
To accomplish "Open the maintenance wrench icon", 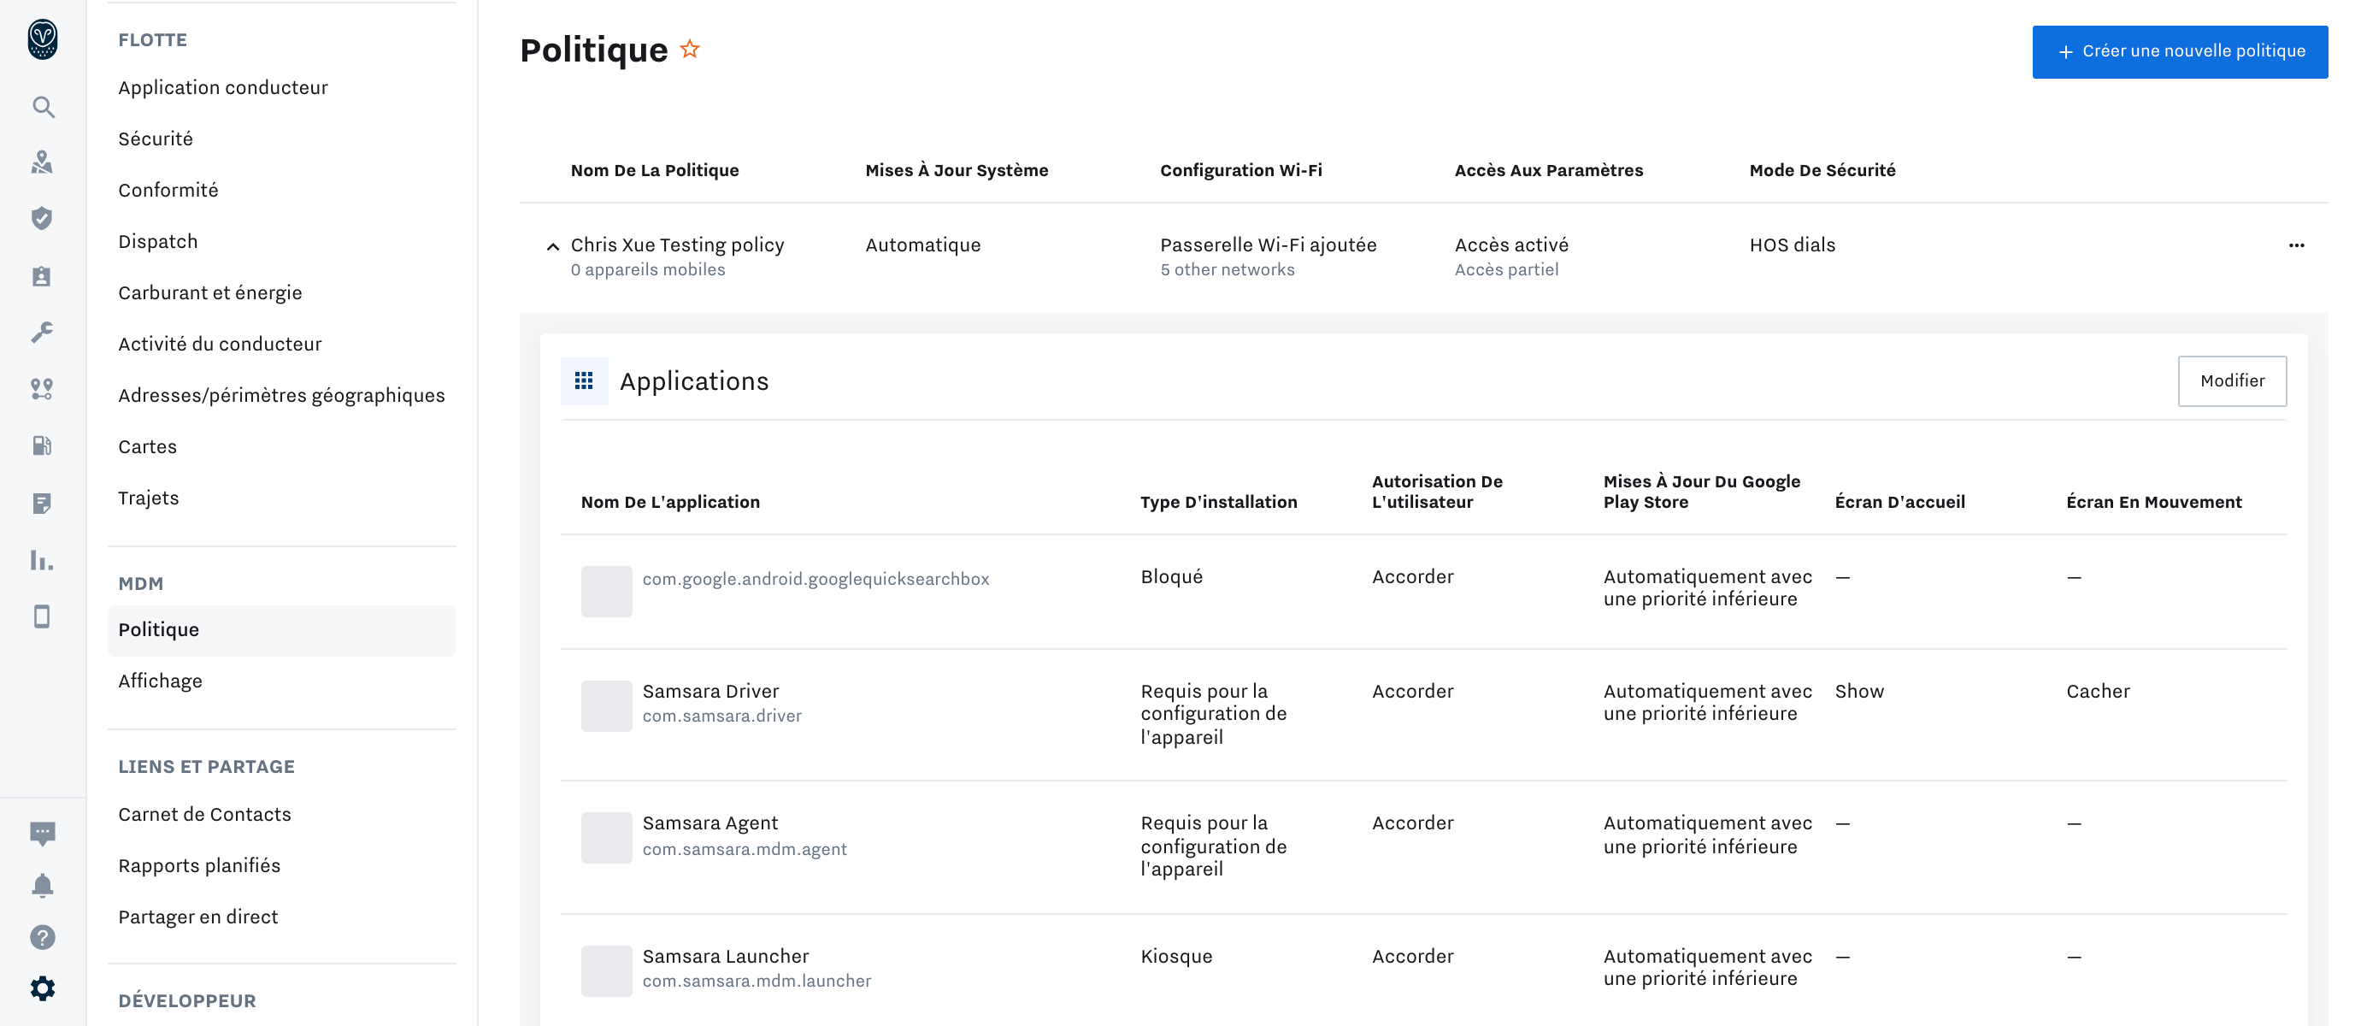I will (42, 332).
